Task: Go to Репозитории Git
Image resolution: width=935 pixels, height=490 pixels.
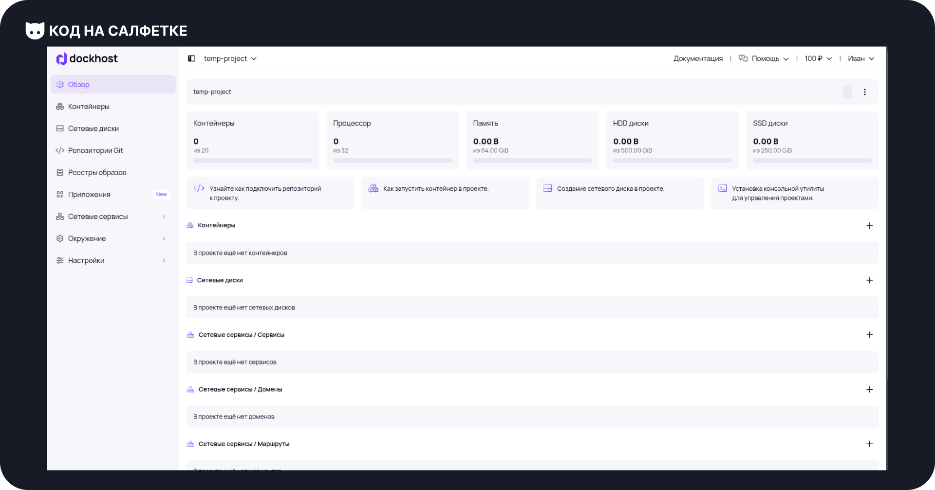Action: coord(113,150)
